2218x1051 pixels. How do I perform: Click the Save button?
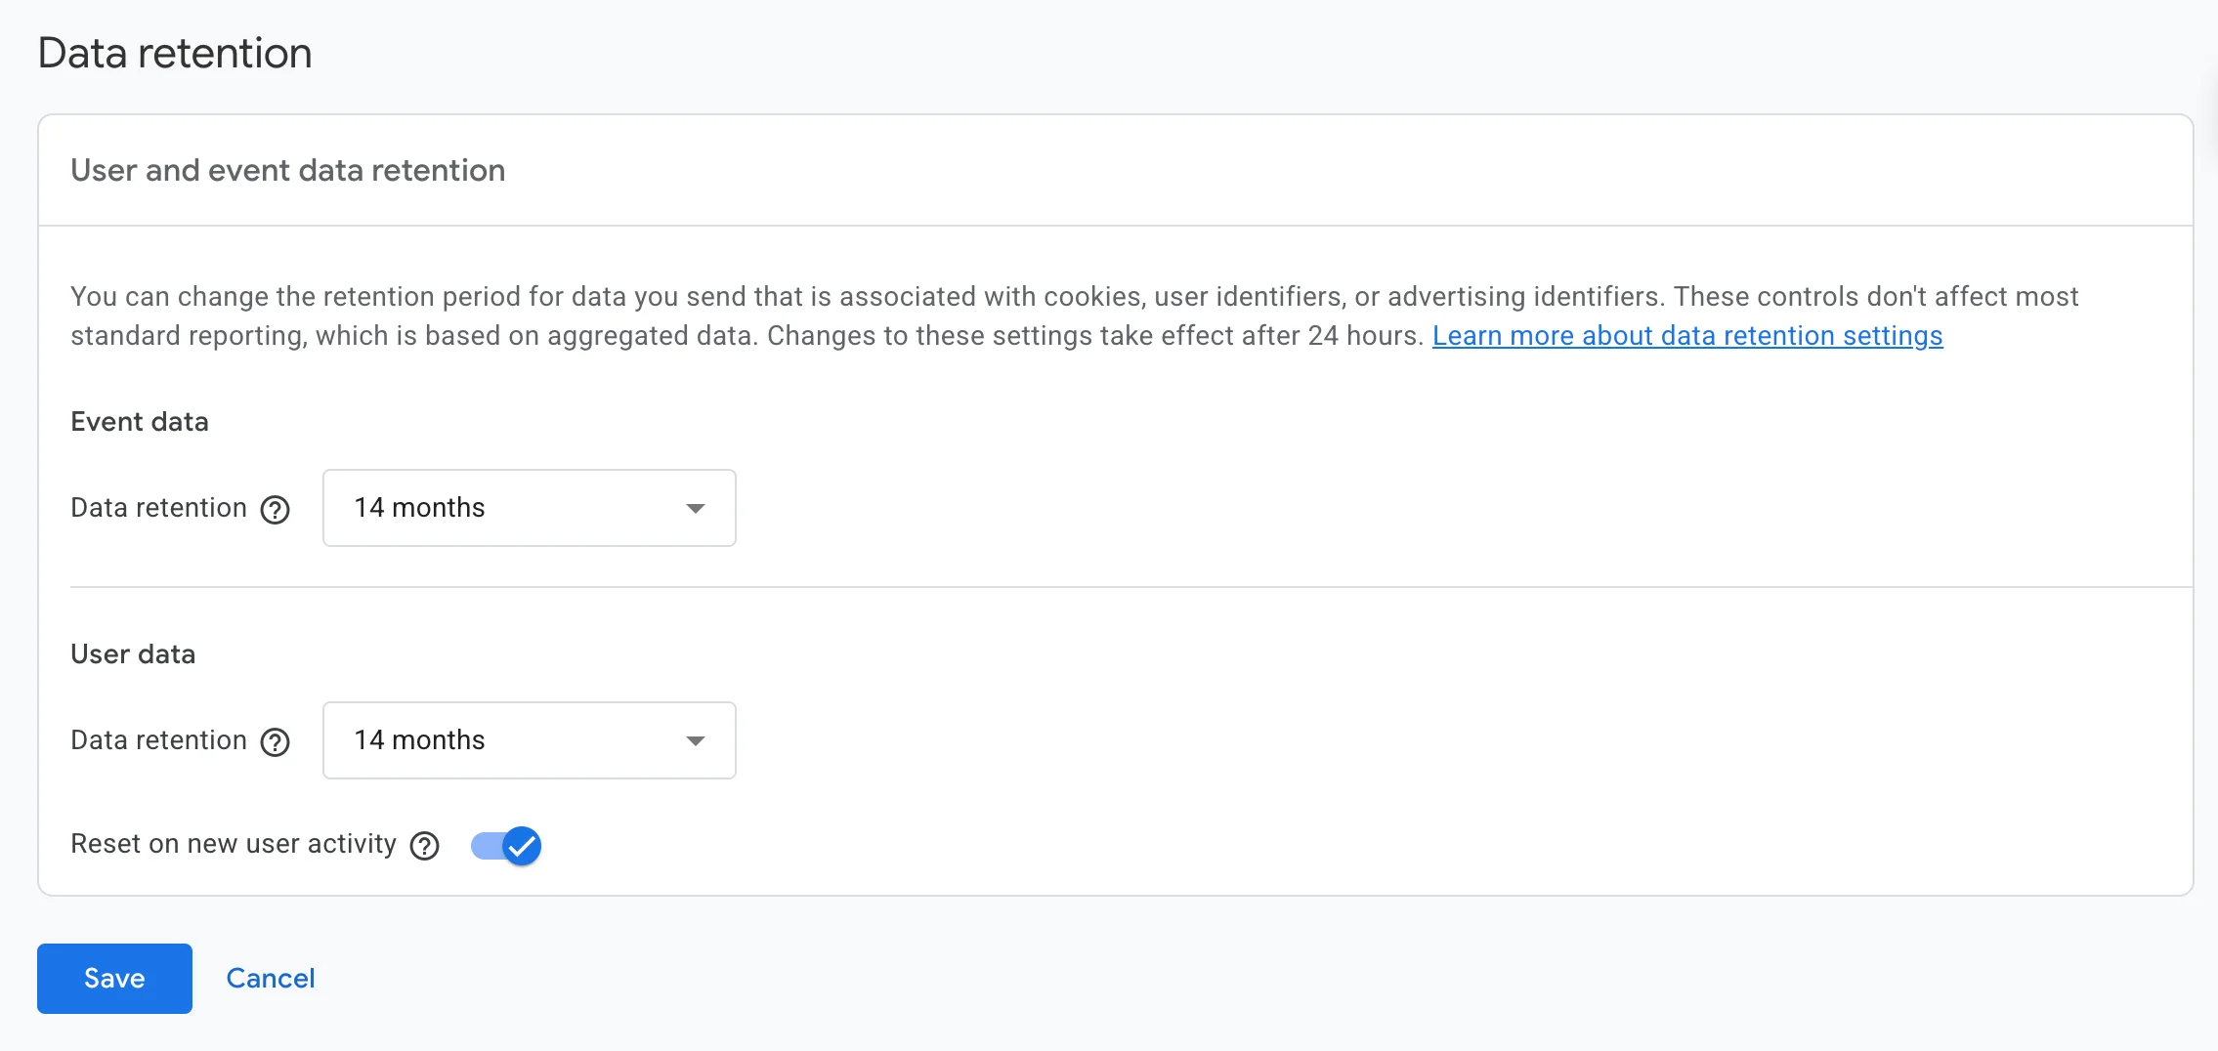pos(114,978)
